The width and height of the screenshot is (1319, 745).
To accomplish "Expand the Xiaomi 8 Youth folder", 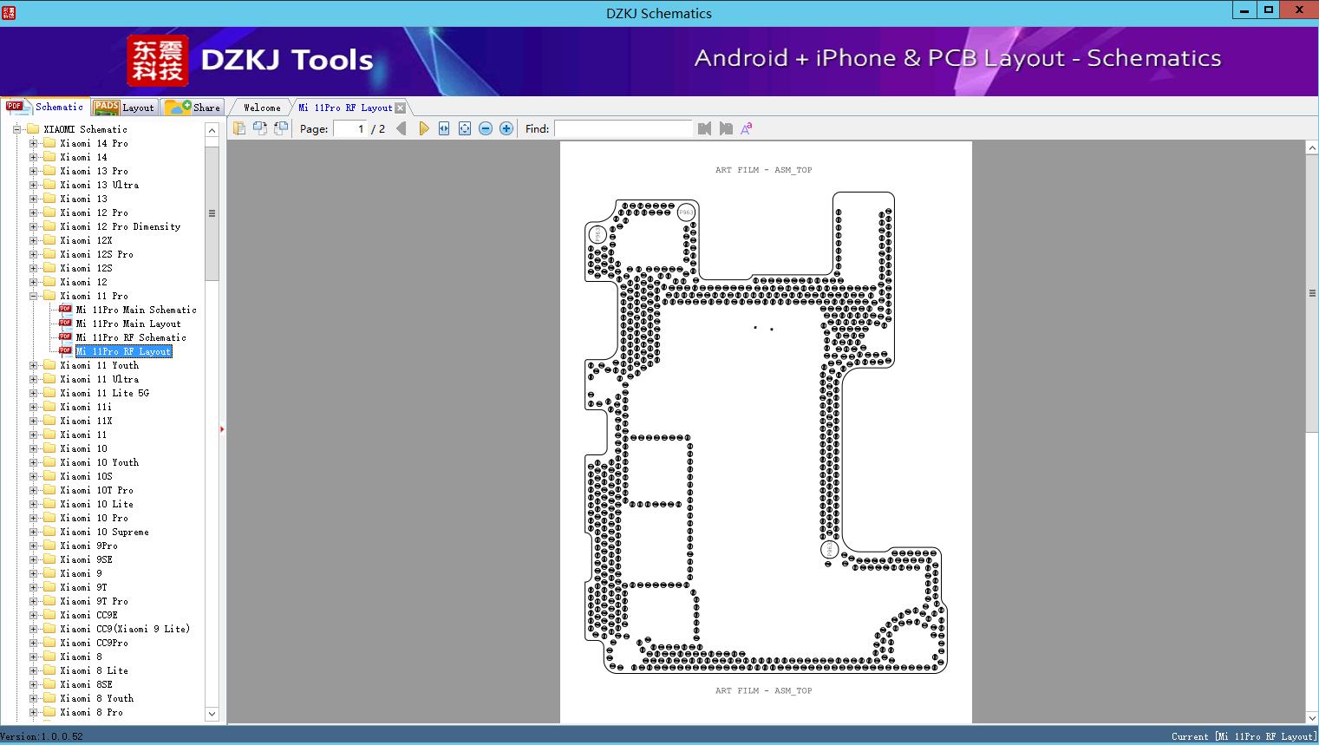I will coord(34,698).
